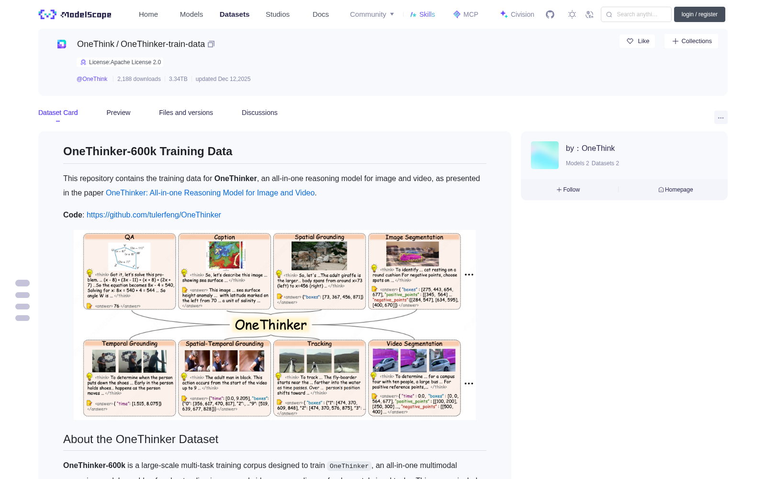The width and height of the screenshot is (766, 479).
Task: Expand the Community dropdown menu
Action: pos(372,14)
